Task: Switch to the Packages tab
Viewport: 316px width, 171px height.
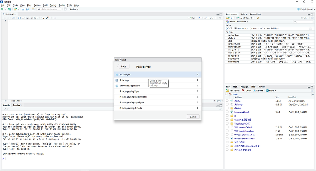Action: [x=244, y=87]
